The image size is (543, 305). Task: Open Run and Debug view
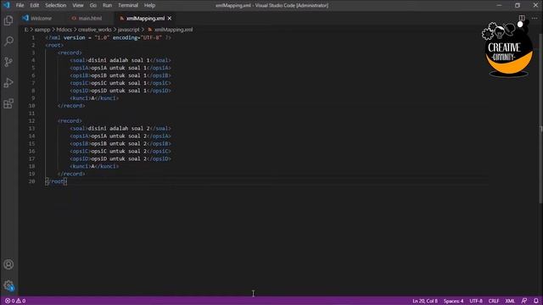click(8, 83)
